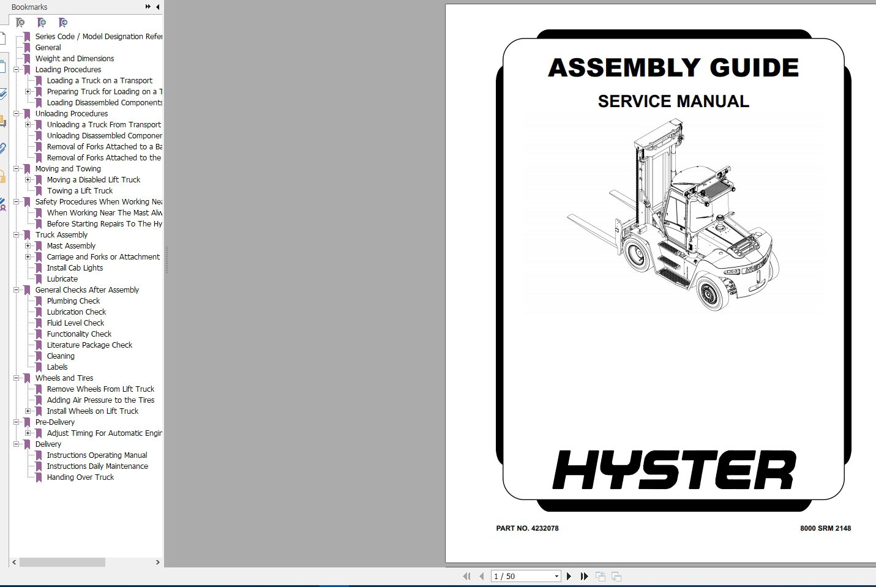Collapse the Moving and Towing bookmark

[17, 169]
